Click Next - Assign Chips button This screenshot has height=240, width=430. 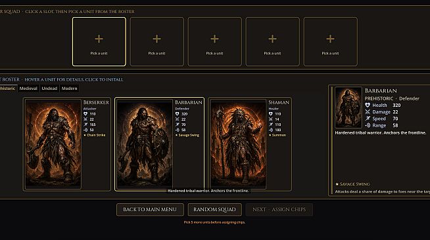279,209
